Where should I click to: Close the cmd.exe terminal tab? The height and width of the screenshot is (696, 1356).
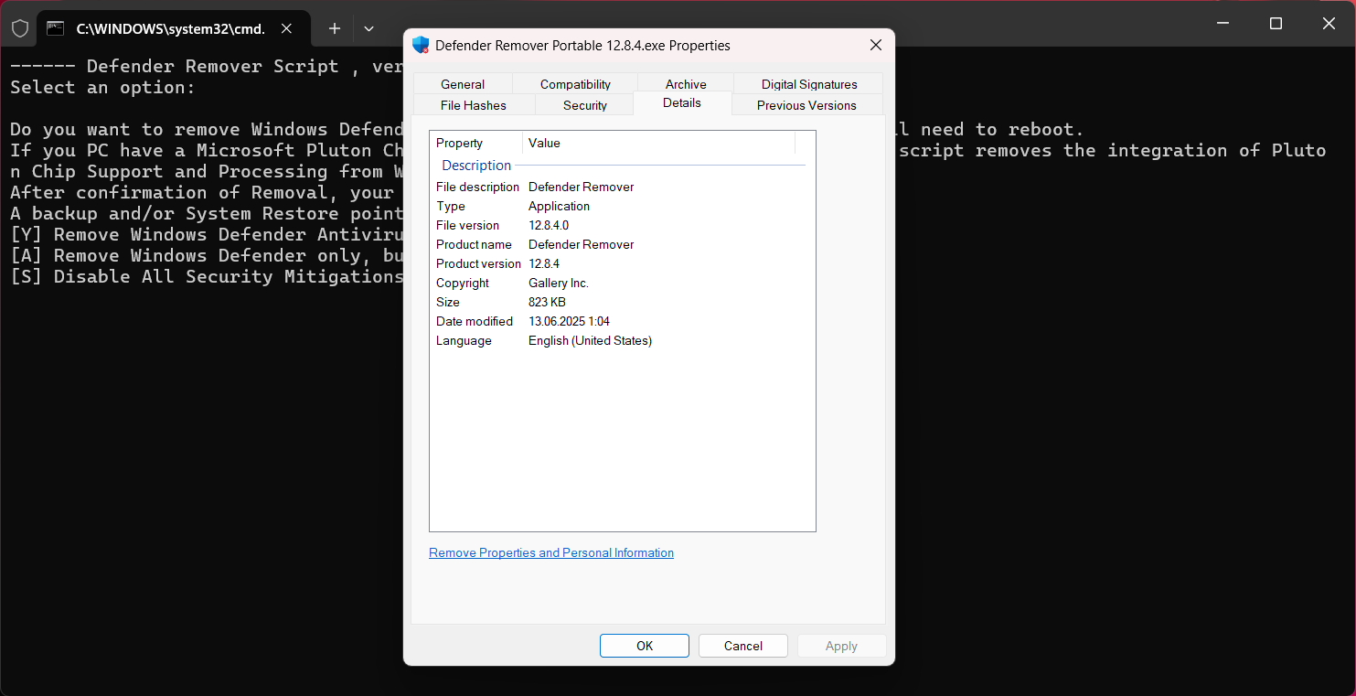click(x=287, y=28)
